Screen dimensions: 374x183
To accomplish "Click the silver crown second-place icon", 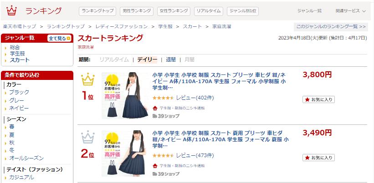I will click(88, 137).
